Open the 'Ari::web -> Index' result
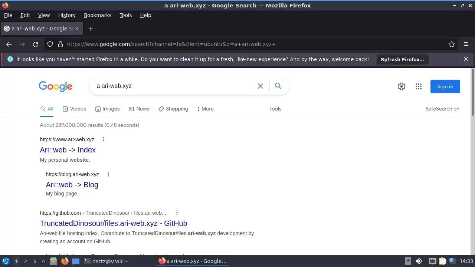Viewport: 475px width, 267px height. coord(68,150)
